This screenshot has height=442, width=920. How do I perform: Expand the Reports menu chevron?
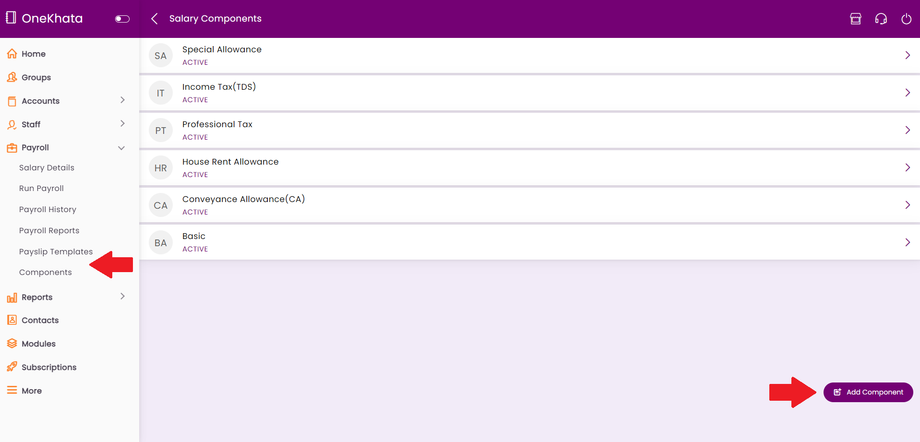click(x=122, y=296)
